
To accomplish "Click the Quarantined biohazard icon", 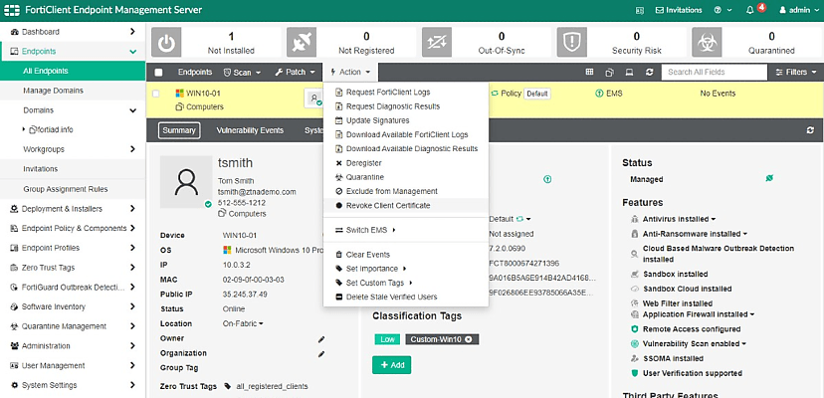I will click(707, 42).
